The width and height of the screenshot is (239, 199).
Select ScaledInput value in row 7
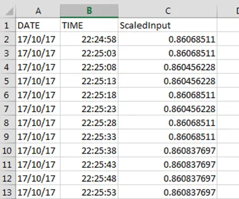coord(168,109)
